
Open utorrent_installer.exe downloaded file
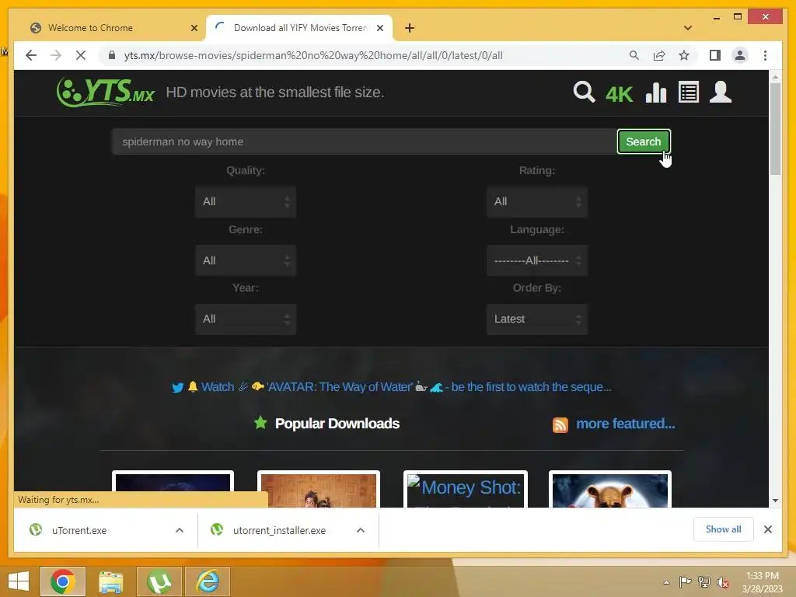[x=278, y=530]
